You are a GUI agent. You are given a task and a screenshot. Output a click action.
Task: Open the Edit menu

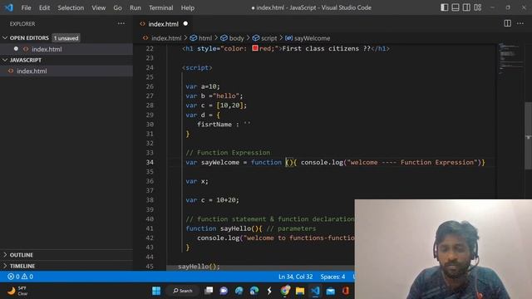point(44,7)
